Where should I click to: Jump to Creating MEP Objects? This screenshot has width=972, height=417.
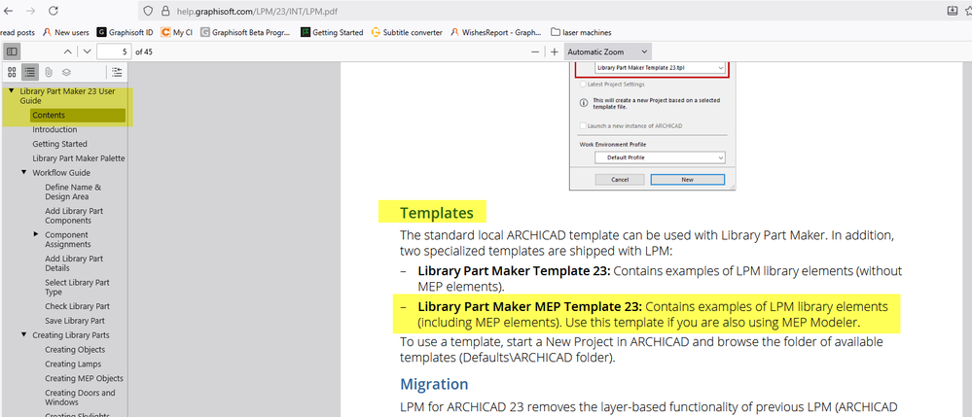[85, 378]
